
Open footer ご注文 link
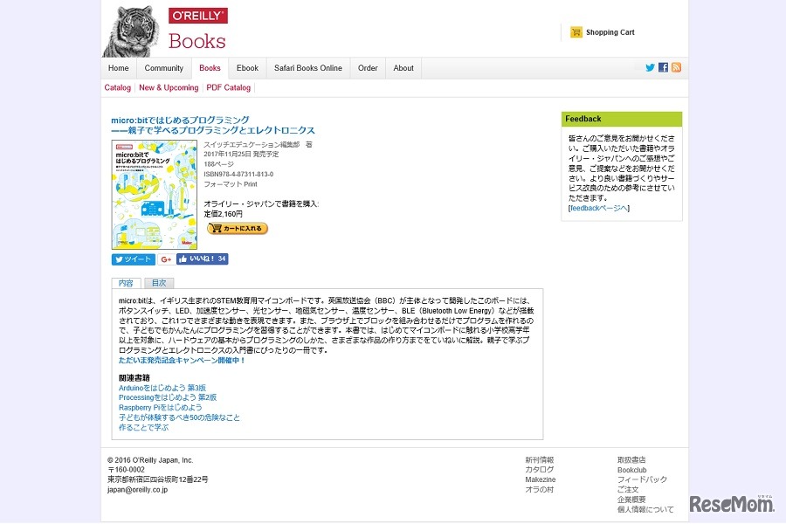628,490
